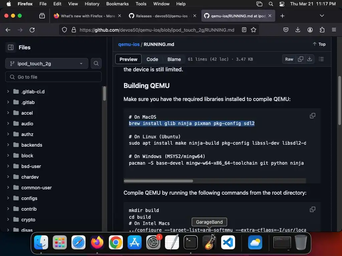Open ipod_touch_2g branch selector
Viewport: 342px width, 256px height.
(47, 64)
